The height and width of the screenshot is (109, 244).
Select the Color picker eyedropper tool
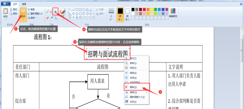[x=51, y=18]
